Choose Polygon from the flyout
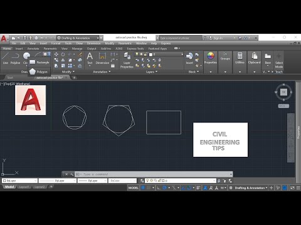The height and width of the screenshot is (225, 301). point(40,72)
